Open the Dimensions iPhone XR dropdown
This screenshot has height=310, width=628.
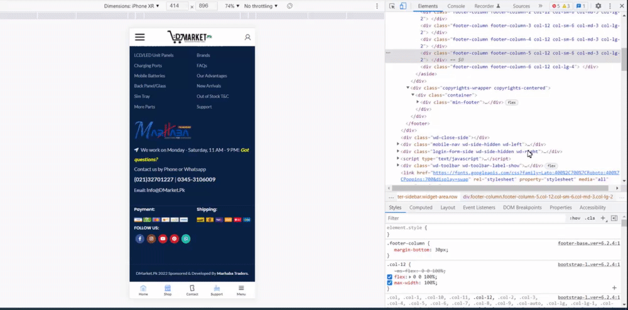(132, 6)
